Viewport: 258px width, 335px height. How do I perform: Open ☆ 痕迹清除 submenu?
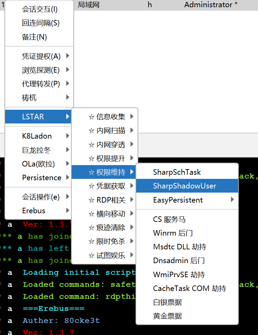[x=104, y=228]
